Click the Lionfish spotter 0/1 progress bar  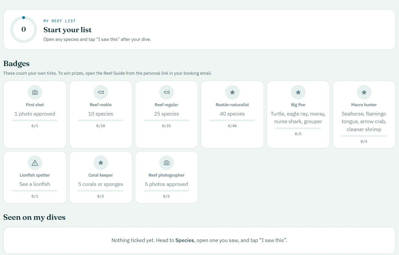tap(35, 191)
